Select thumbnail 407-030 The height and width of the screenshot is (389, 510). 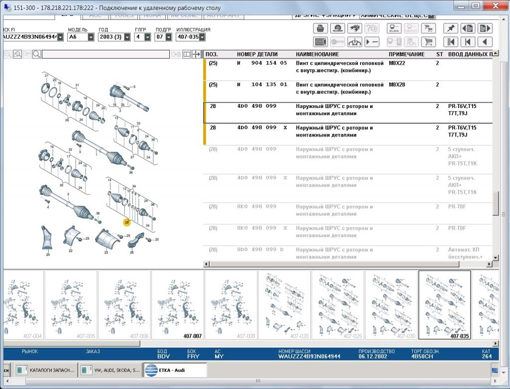click(x=391, y=305)
